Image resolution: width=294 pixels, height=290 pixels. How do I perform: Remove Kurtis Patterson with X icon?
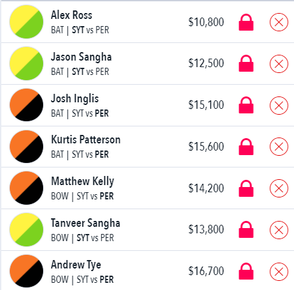(279, 147)
